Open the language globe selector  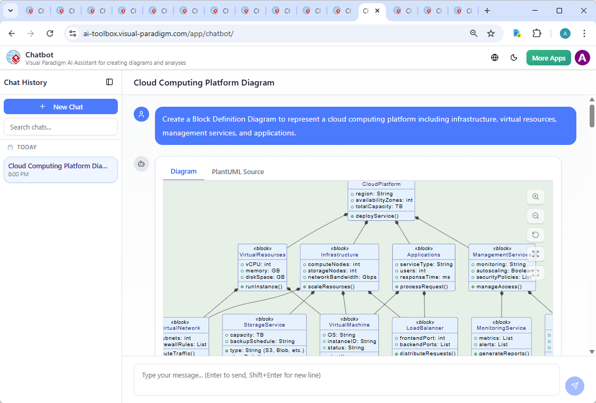point(495,58)
